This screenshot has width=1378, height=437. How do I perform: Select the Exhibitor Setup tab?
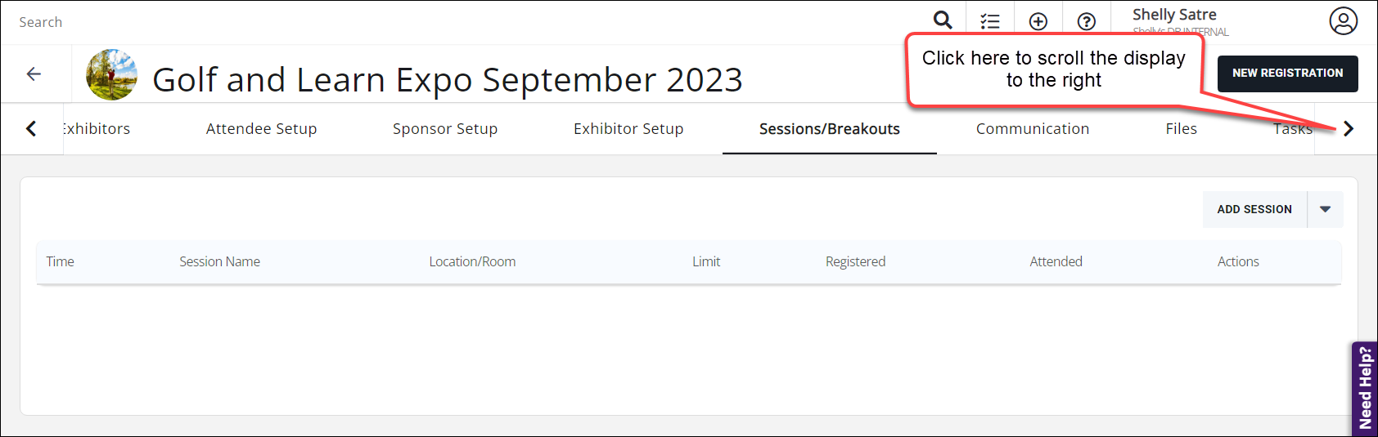click(x=628, y=129)
